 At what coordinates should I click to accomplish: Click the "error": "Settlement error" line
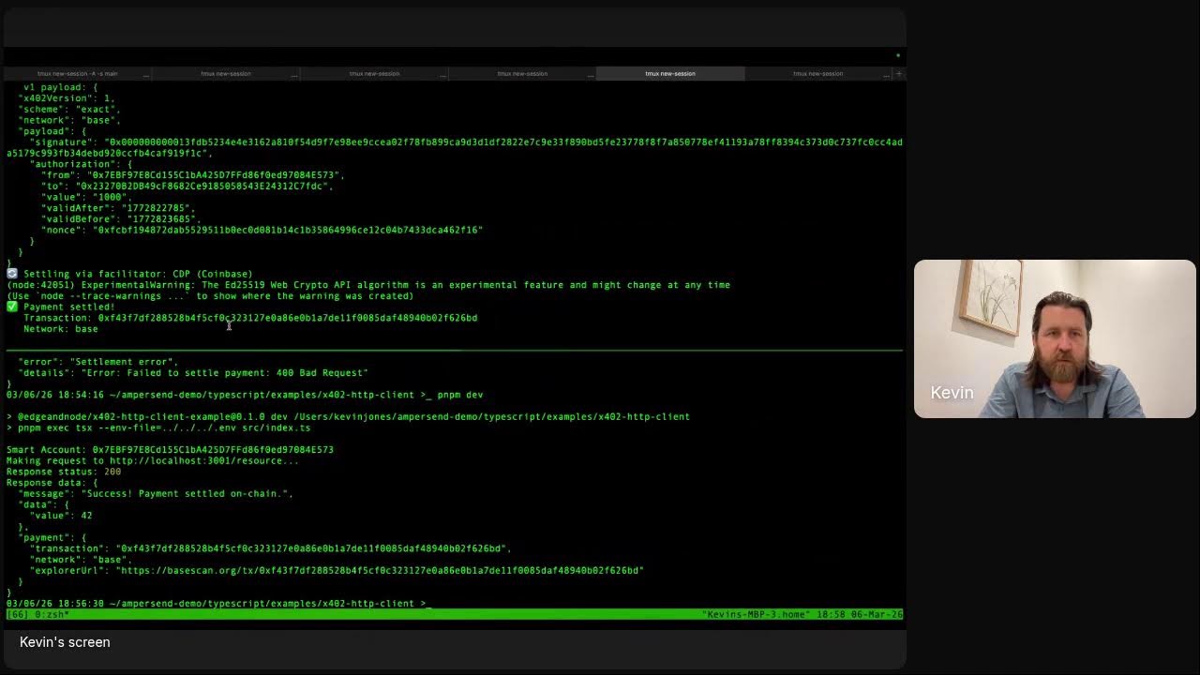pos(97,362)
